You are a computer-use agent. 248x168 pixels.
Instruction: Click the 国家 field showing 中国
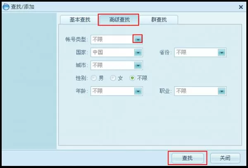117,52
